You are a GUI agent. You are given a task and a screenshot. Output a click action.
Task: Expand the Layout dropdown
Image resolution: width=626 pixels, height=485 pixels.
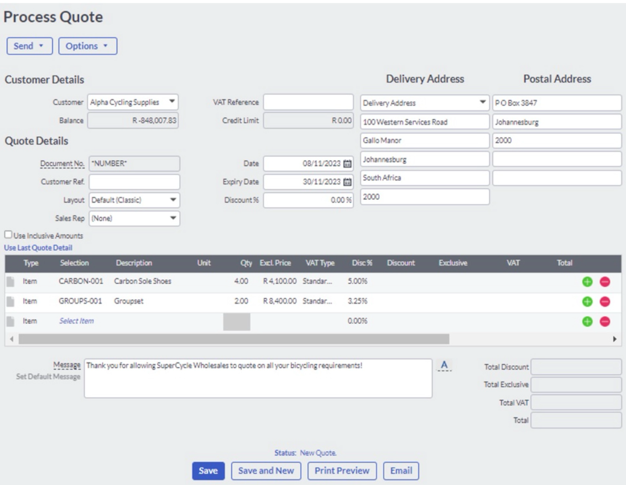coord(173,200)
